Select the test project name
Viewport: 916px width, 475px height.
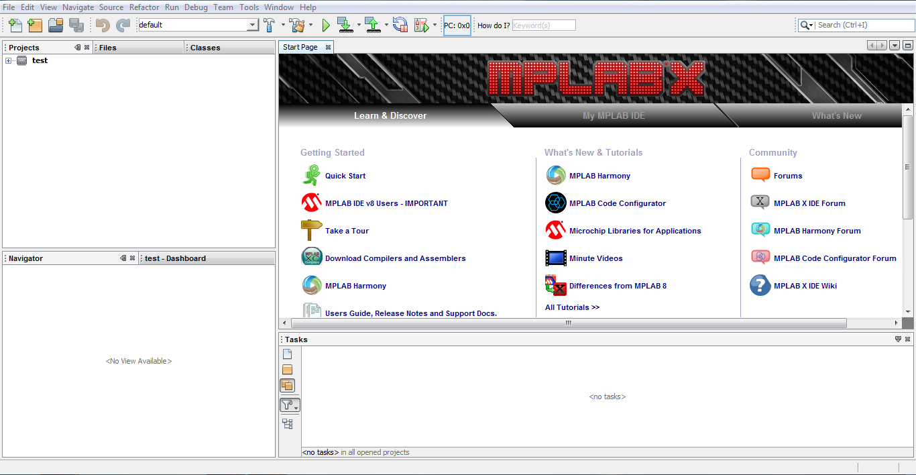40,60
